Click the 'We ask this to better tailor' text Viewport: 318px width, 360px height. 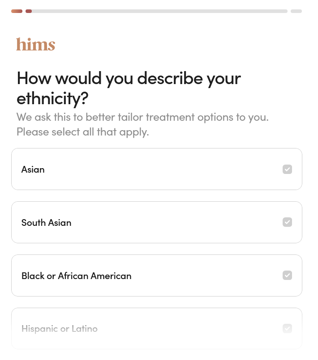coord(142,117)
